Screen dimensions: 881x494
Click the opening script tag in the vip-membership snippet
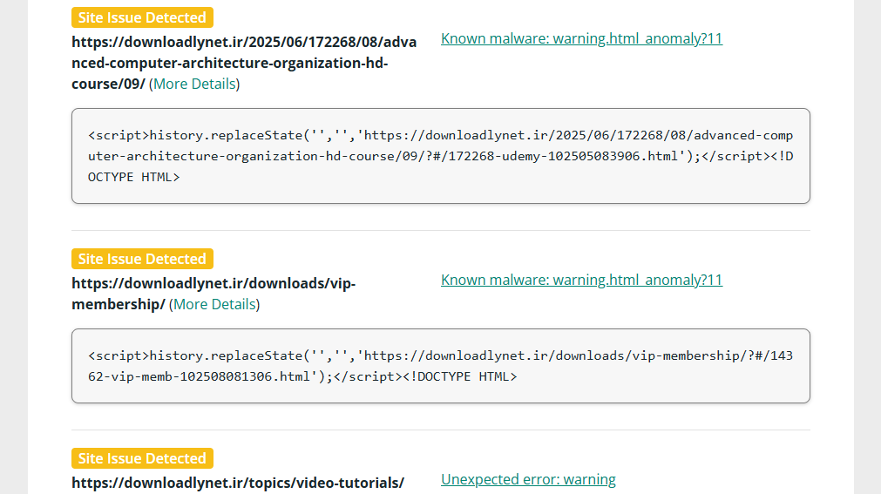point(119,355)
